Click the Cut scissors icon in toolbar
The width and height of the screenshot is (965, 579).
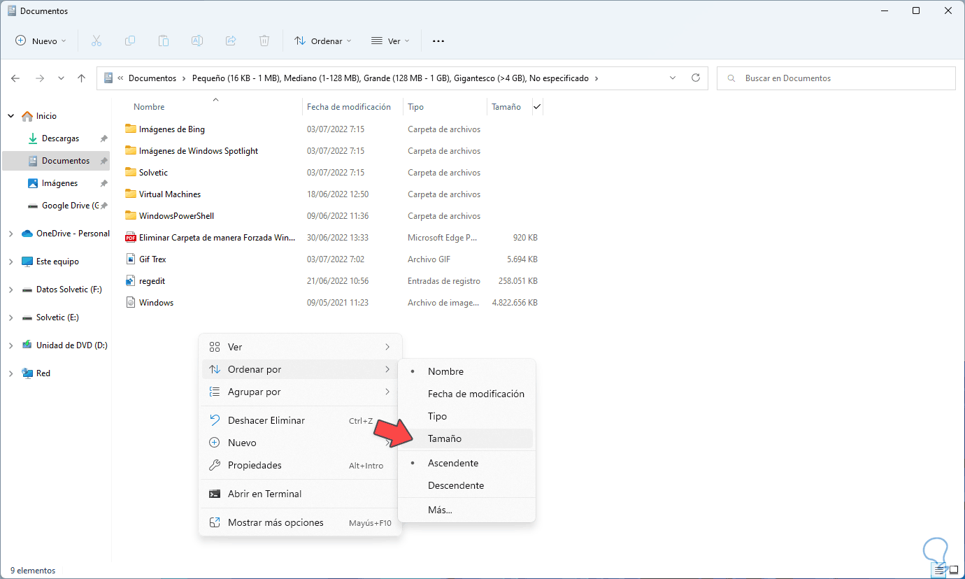[x=96, y=41]
